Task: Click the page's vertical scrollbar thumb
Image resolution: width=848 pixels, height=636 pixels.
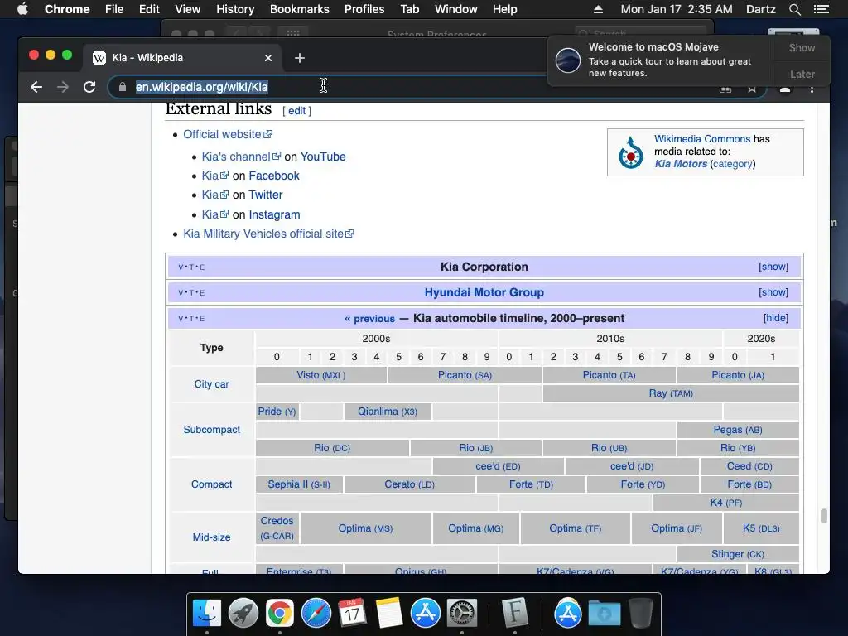Action: (x=824, y=515)
